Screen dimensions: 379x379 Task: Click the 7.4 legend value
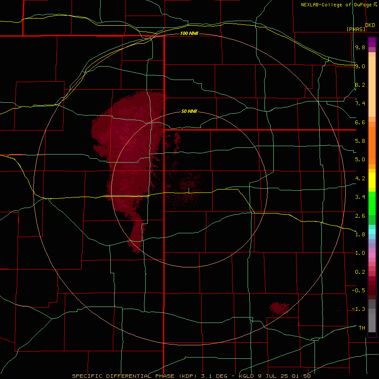(x=360, y=104)
